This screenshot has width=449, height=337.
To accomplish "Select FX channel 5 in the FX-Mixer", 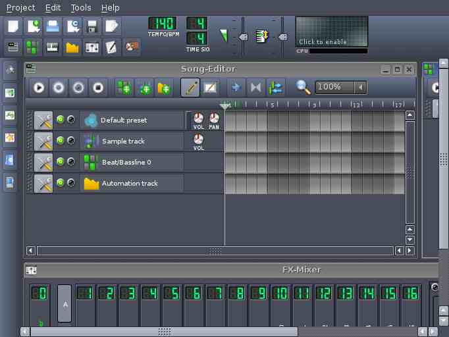I will (x=171, y=294).
